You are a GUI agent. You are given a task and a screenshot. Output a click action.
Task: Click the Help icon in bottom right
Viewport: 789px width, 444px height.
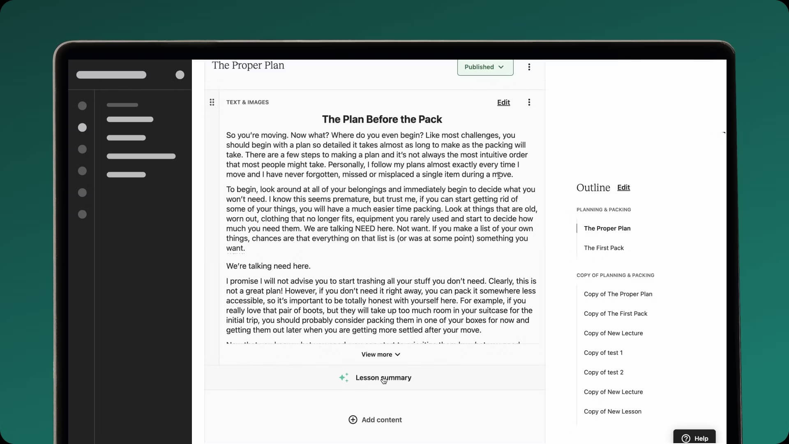pyautogui.click(x=695, y=438)
